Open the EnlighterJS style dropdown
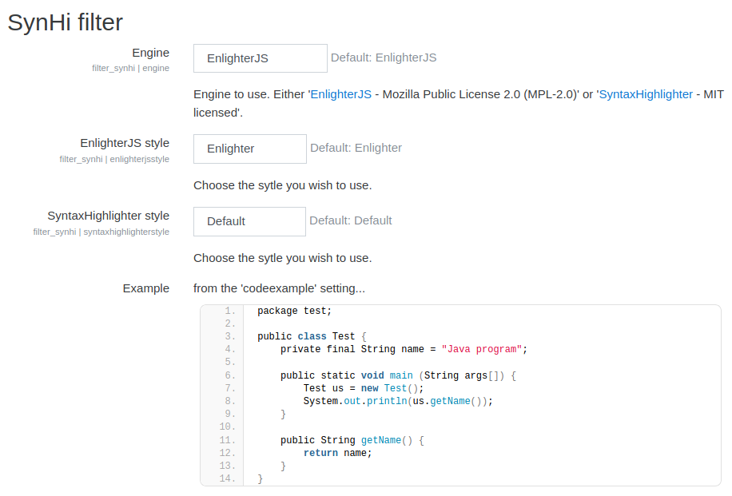 click(x=250, y=149)
